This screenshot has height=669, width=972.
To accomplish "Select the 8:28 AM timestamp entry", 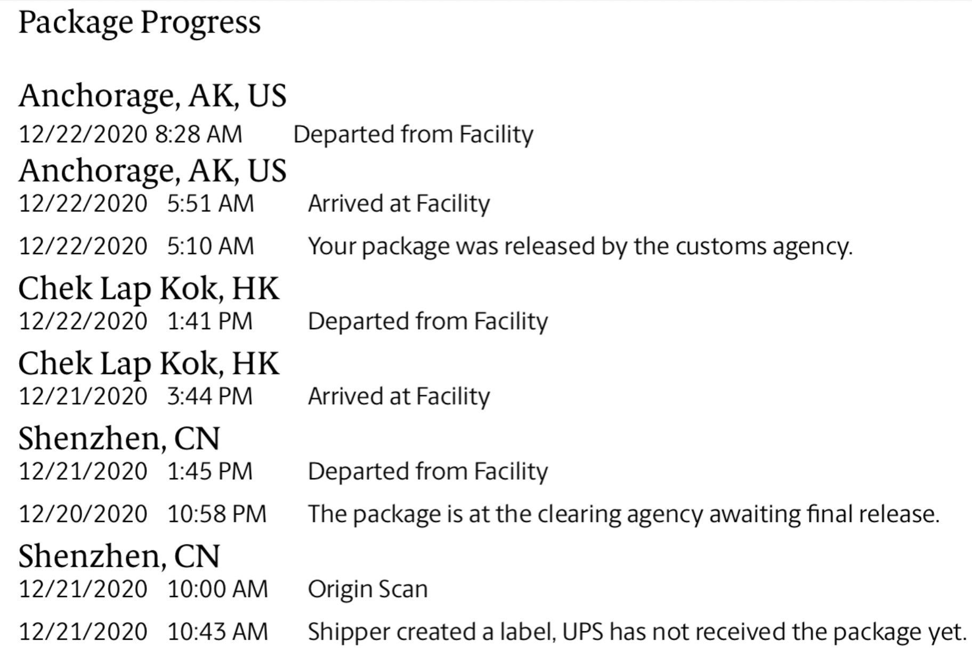I will tap(131, 134).
